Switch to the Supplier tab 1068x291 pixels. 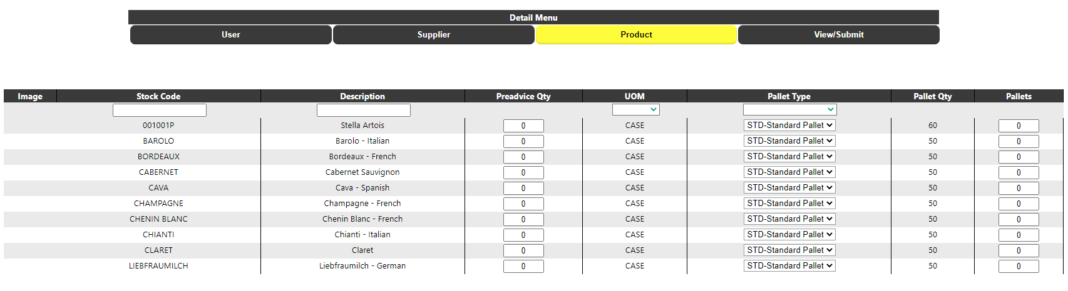(433, 34)
